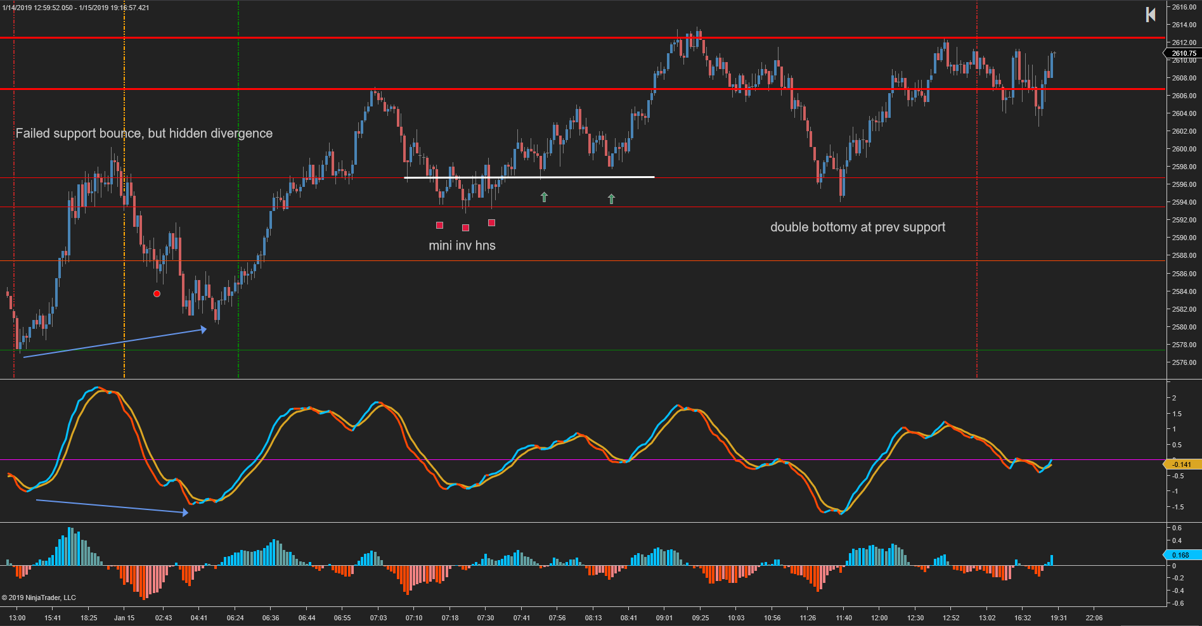This screenshot has width=1202, height=626.
Task: Click the 2576.00 price axis label
Action: click(1184, 362)
